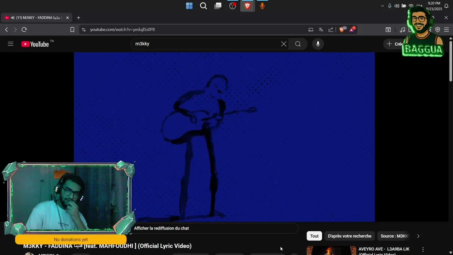Open the Windows Start menu

[x=189, y=6]
